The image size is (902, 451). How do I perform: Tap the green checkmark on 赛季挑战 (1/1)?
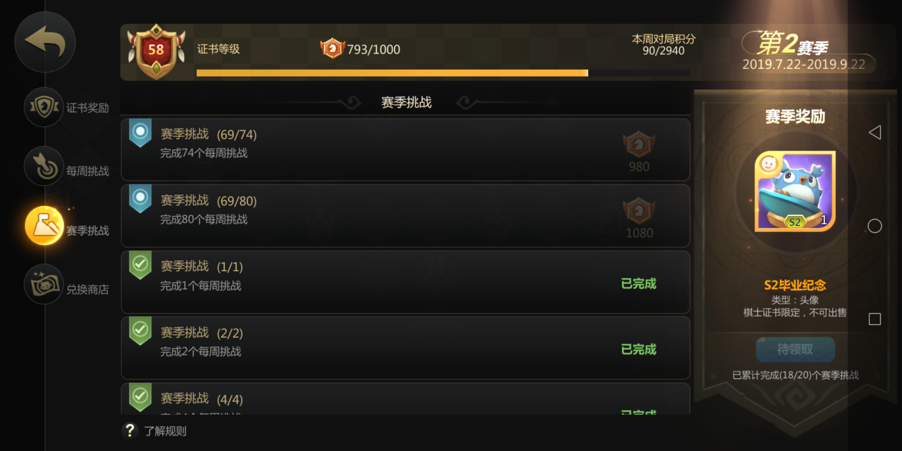140,264
